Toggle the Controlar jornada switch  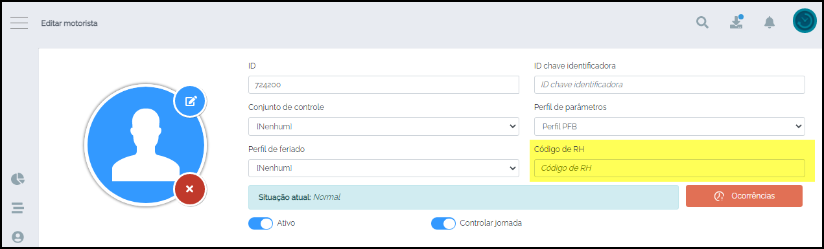[443, 223]
